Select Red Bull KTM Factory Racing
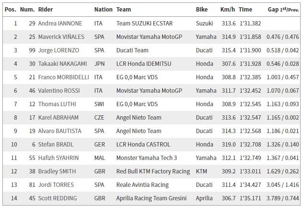This screenshot has width=303, height=208. pyautogui.click(x=153, y=171)
